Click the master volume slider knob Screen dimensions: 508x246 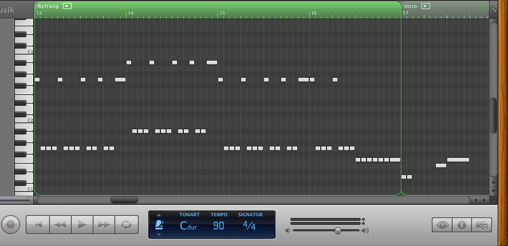coord(338,231)
